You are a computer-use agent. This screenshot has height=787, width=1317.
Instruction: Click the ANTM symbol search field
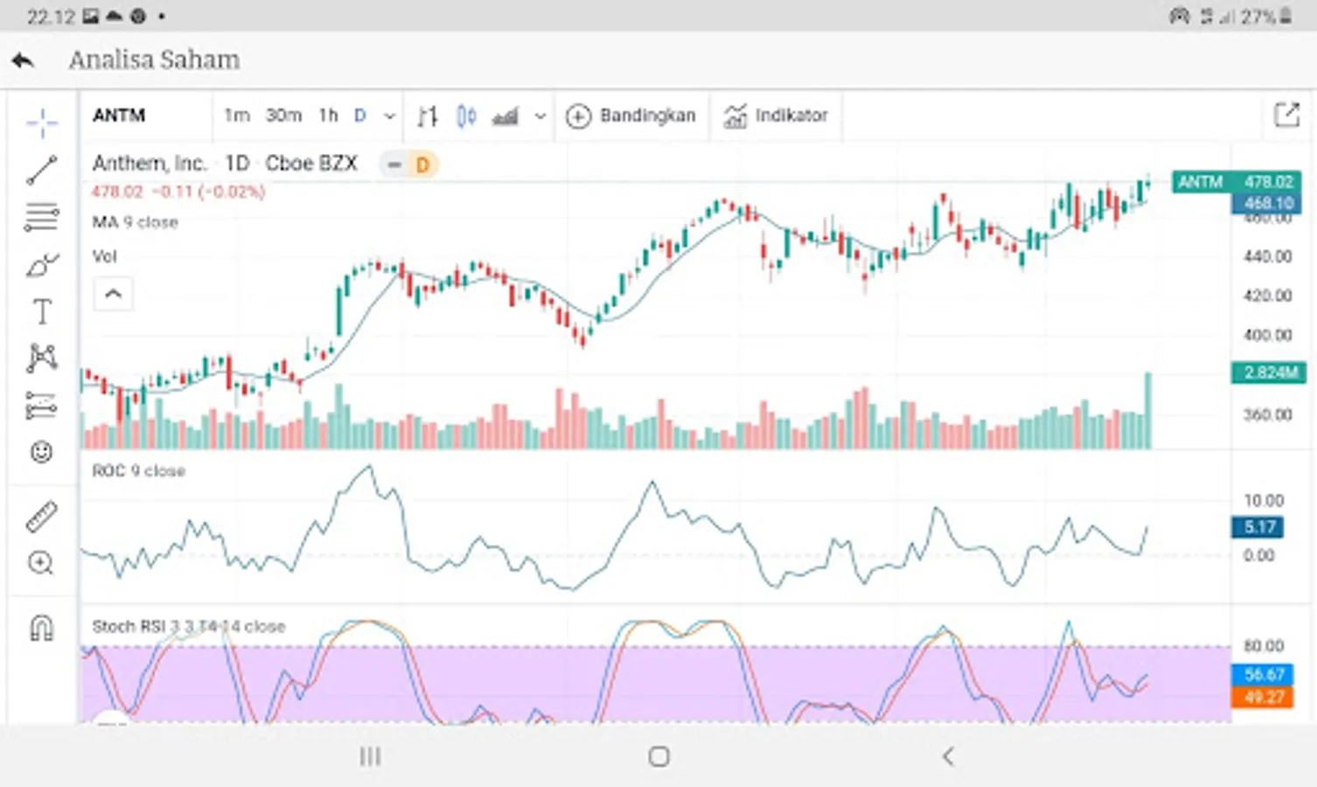pos(144,115)
